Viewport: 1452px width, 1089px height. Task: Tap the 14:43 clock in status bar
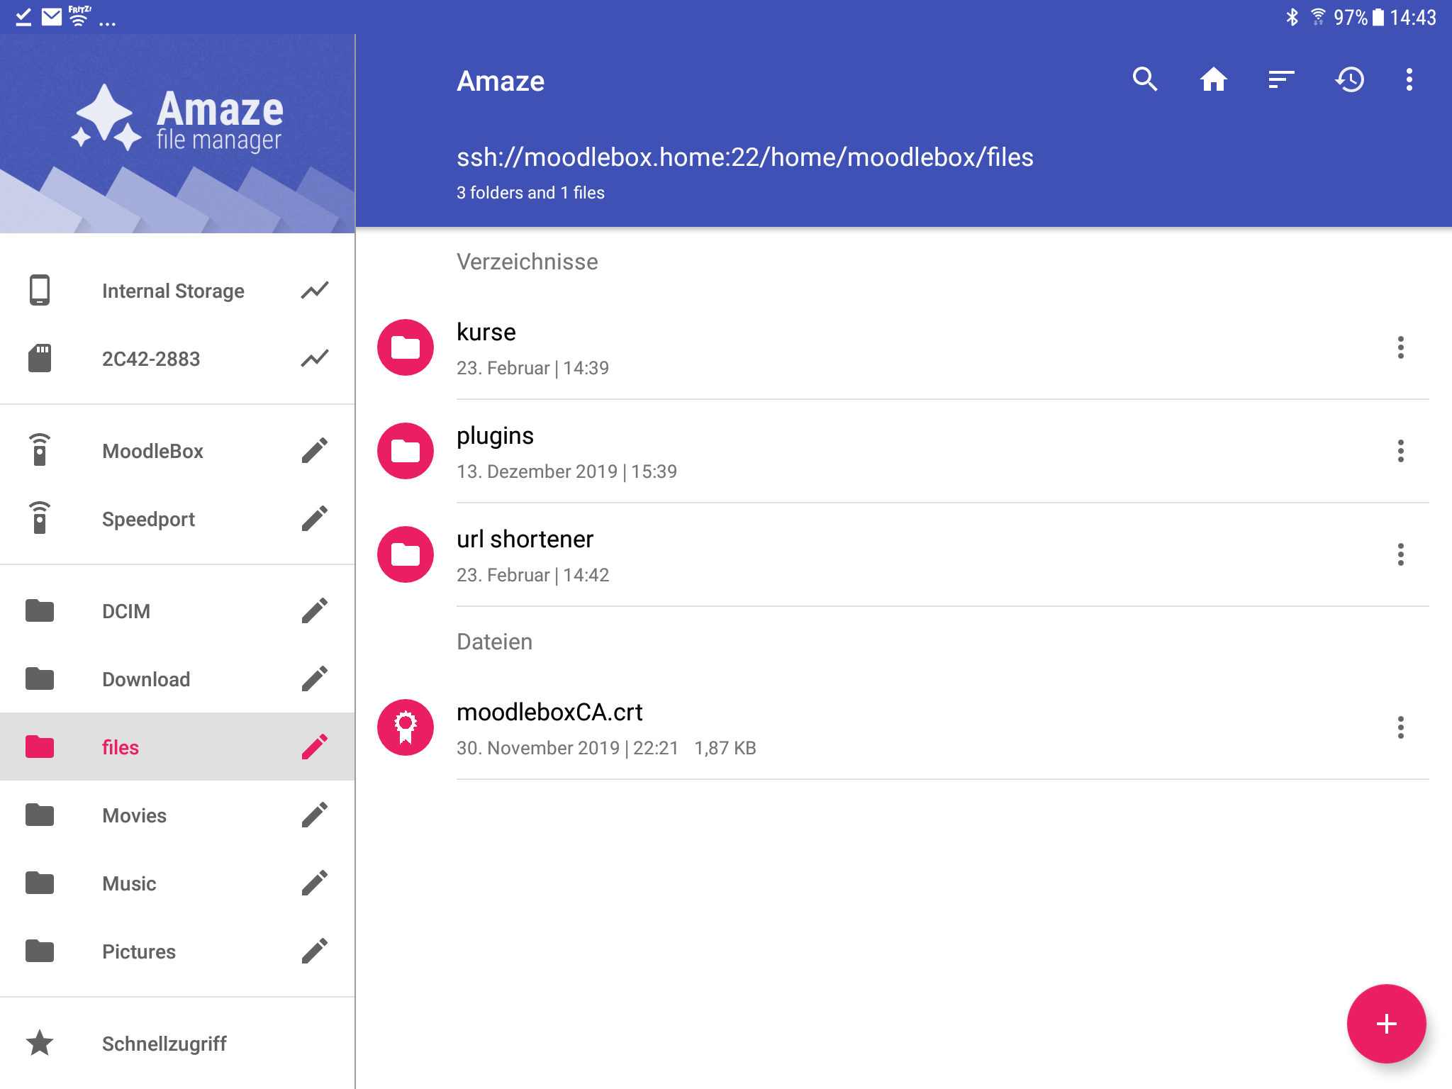tap(1412, 17)
